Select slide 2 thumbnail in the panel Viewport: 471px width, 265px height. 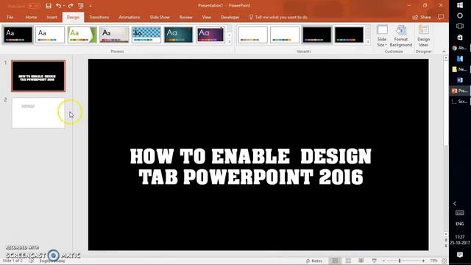point(38,113)
